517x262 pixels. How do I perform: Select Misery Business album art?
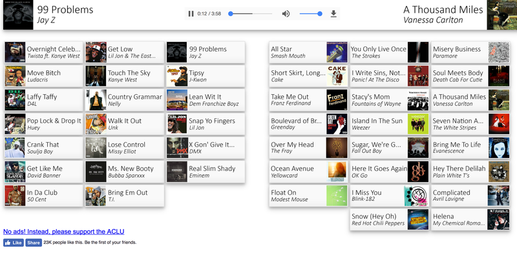(499, 52)
